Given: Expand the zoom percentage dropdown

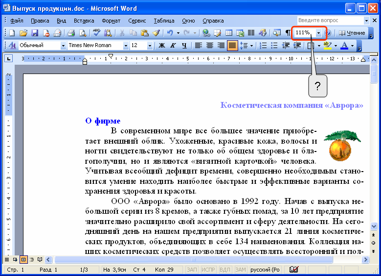Looking at the screenshot, I should (x=319, y=33).
